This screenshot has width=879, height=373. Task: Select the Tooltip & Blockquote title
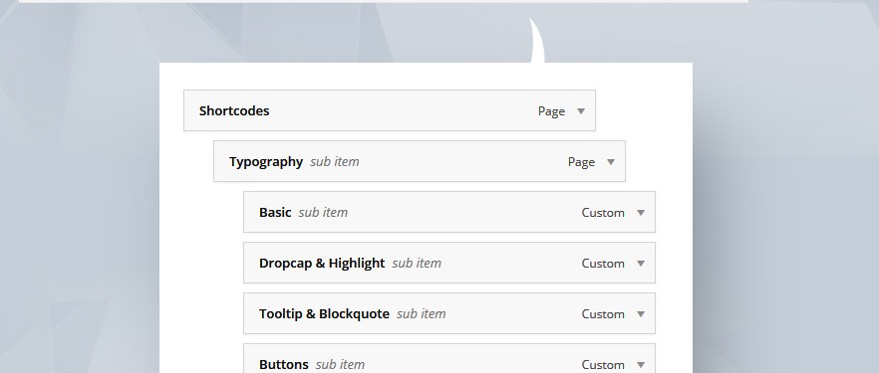click(324, 313)
